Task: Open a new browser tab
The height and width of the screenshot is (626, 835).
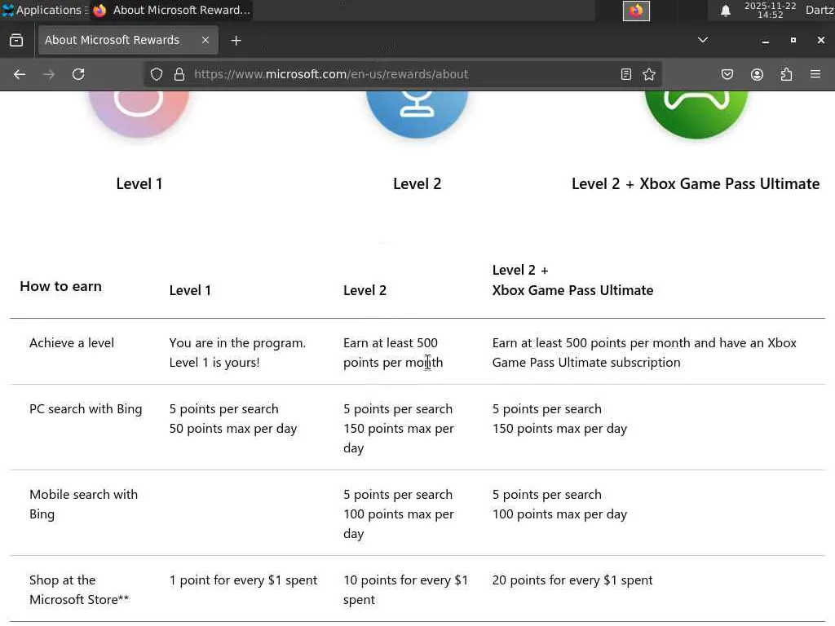Action: coord(236,41)
